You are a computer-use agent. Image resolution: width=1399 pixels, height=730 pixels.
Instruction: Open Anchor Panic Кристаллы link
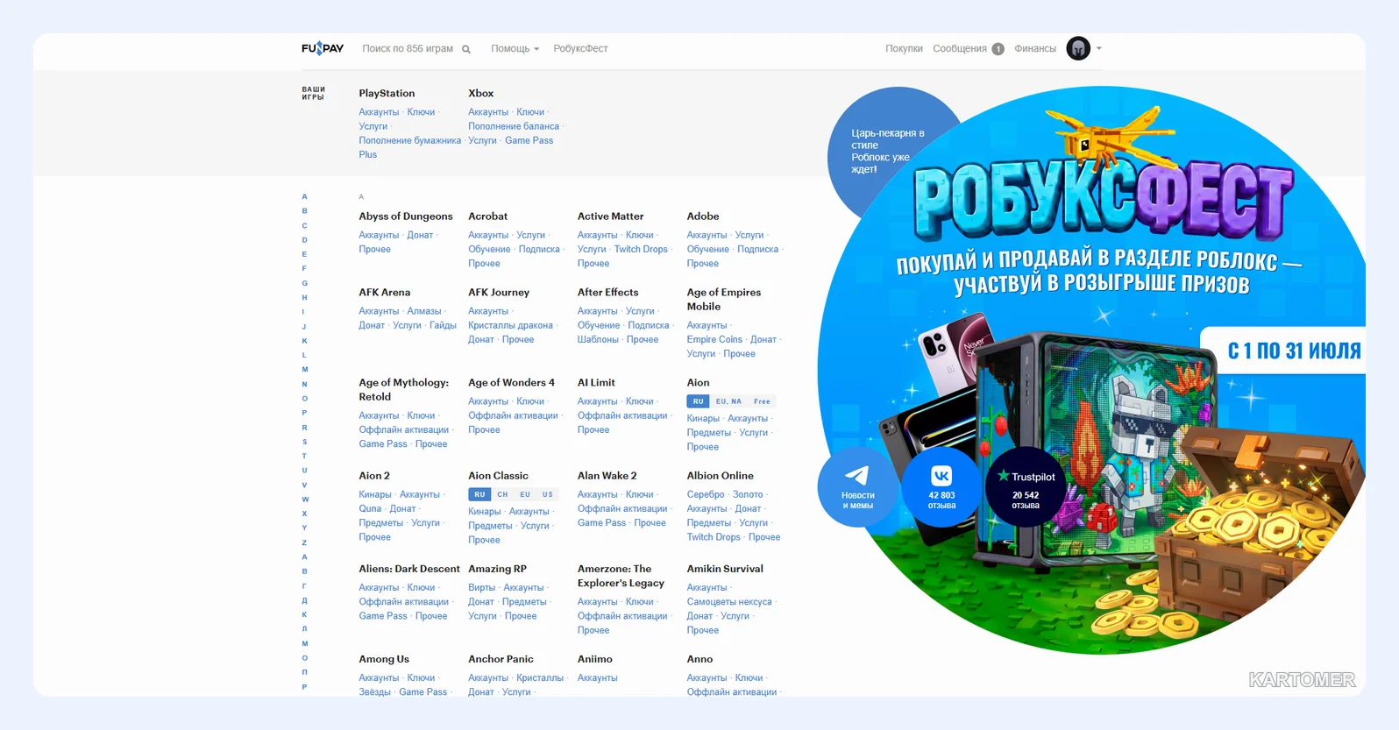pyautogui.click(x=540, y=678)
